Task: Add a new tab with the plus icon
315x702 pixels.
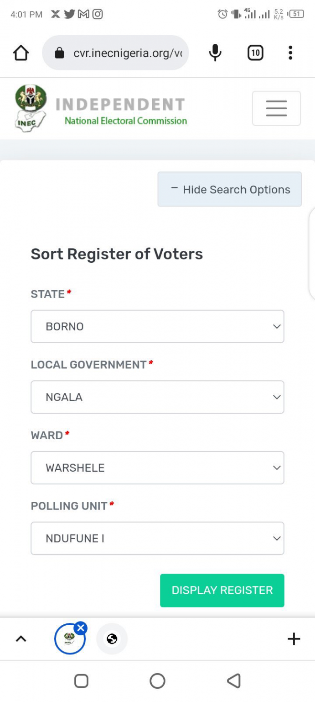Action: pos(294,638)
